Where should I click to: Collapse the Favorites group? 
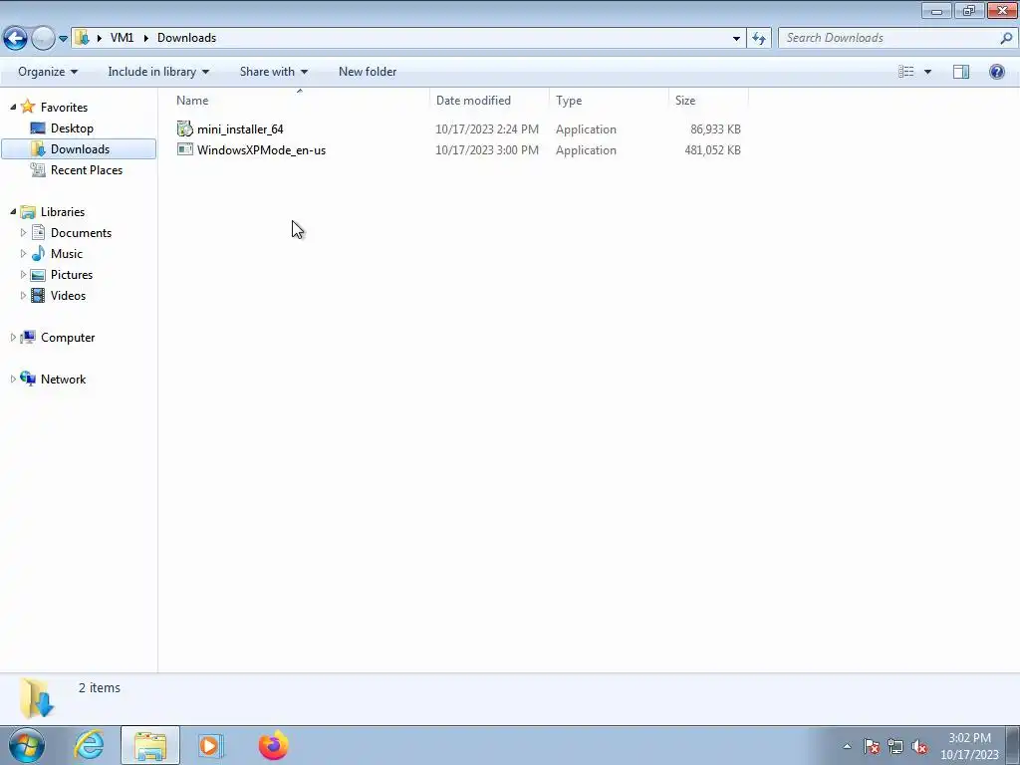[x=13, y=107]
